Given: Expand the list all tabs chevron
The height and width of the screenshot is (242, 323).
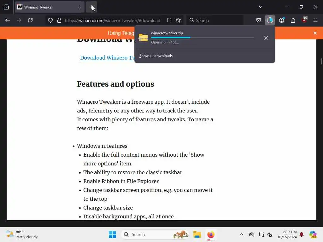Looking at the screenshot, I should click(x=260, y=7).
